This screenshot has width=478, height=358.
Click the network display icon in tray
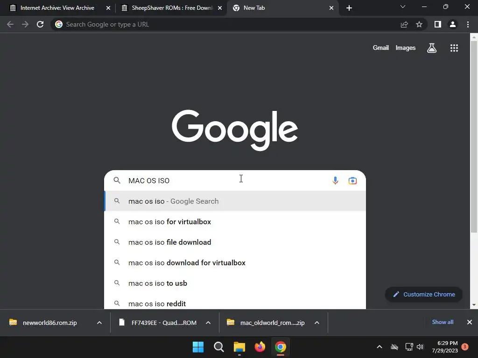pos(409,347)
